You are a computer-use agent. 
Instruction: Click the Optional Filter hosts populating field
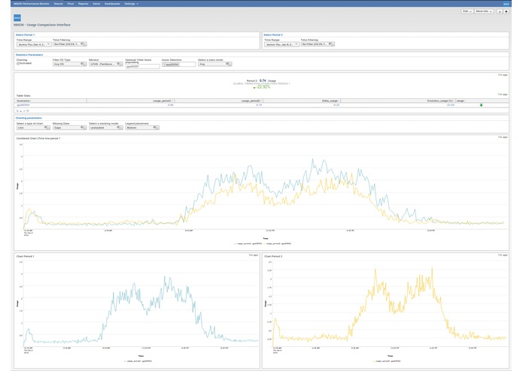(x=142, y=67)
